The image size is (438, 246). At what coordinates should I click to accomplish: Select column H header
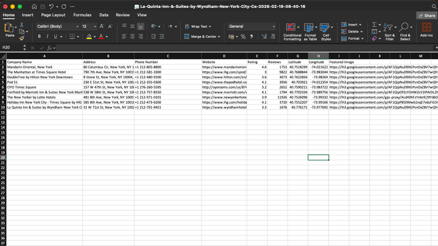[319, 56]
